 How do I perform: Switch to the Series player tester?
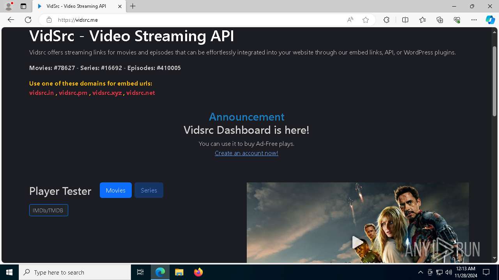149,190
